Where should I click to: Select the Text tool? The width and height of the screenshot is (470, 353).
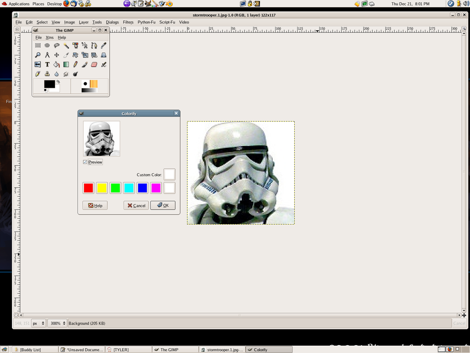pos(47,64)
